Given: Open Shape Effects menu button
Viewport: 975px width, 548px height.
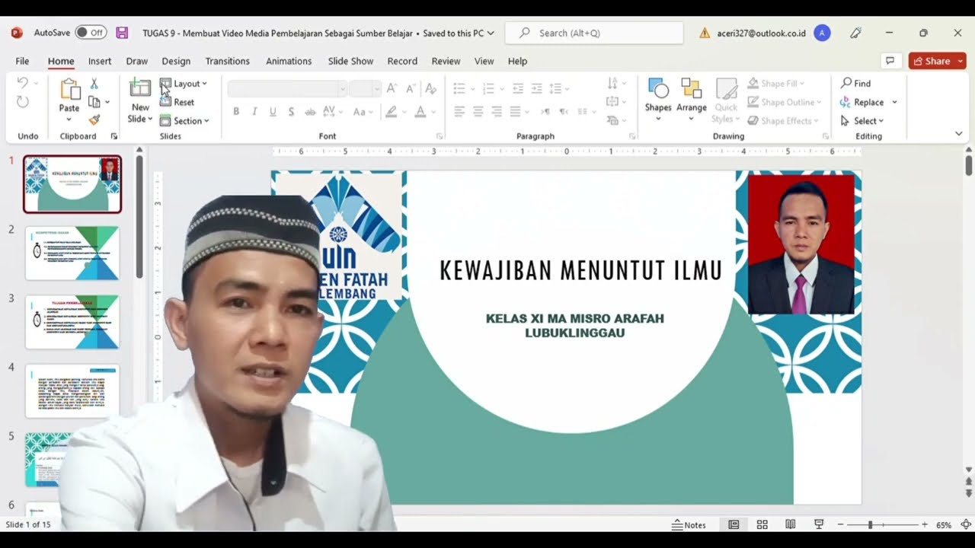Looking at the screenshot, I should click(784, 120).
